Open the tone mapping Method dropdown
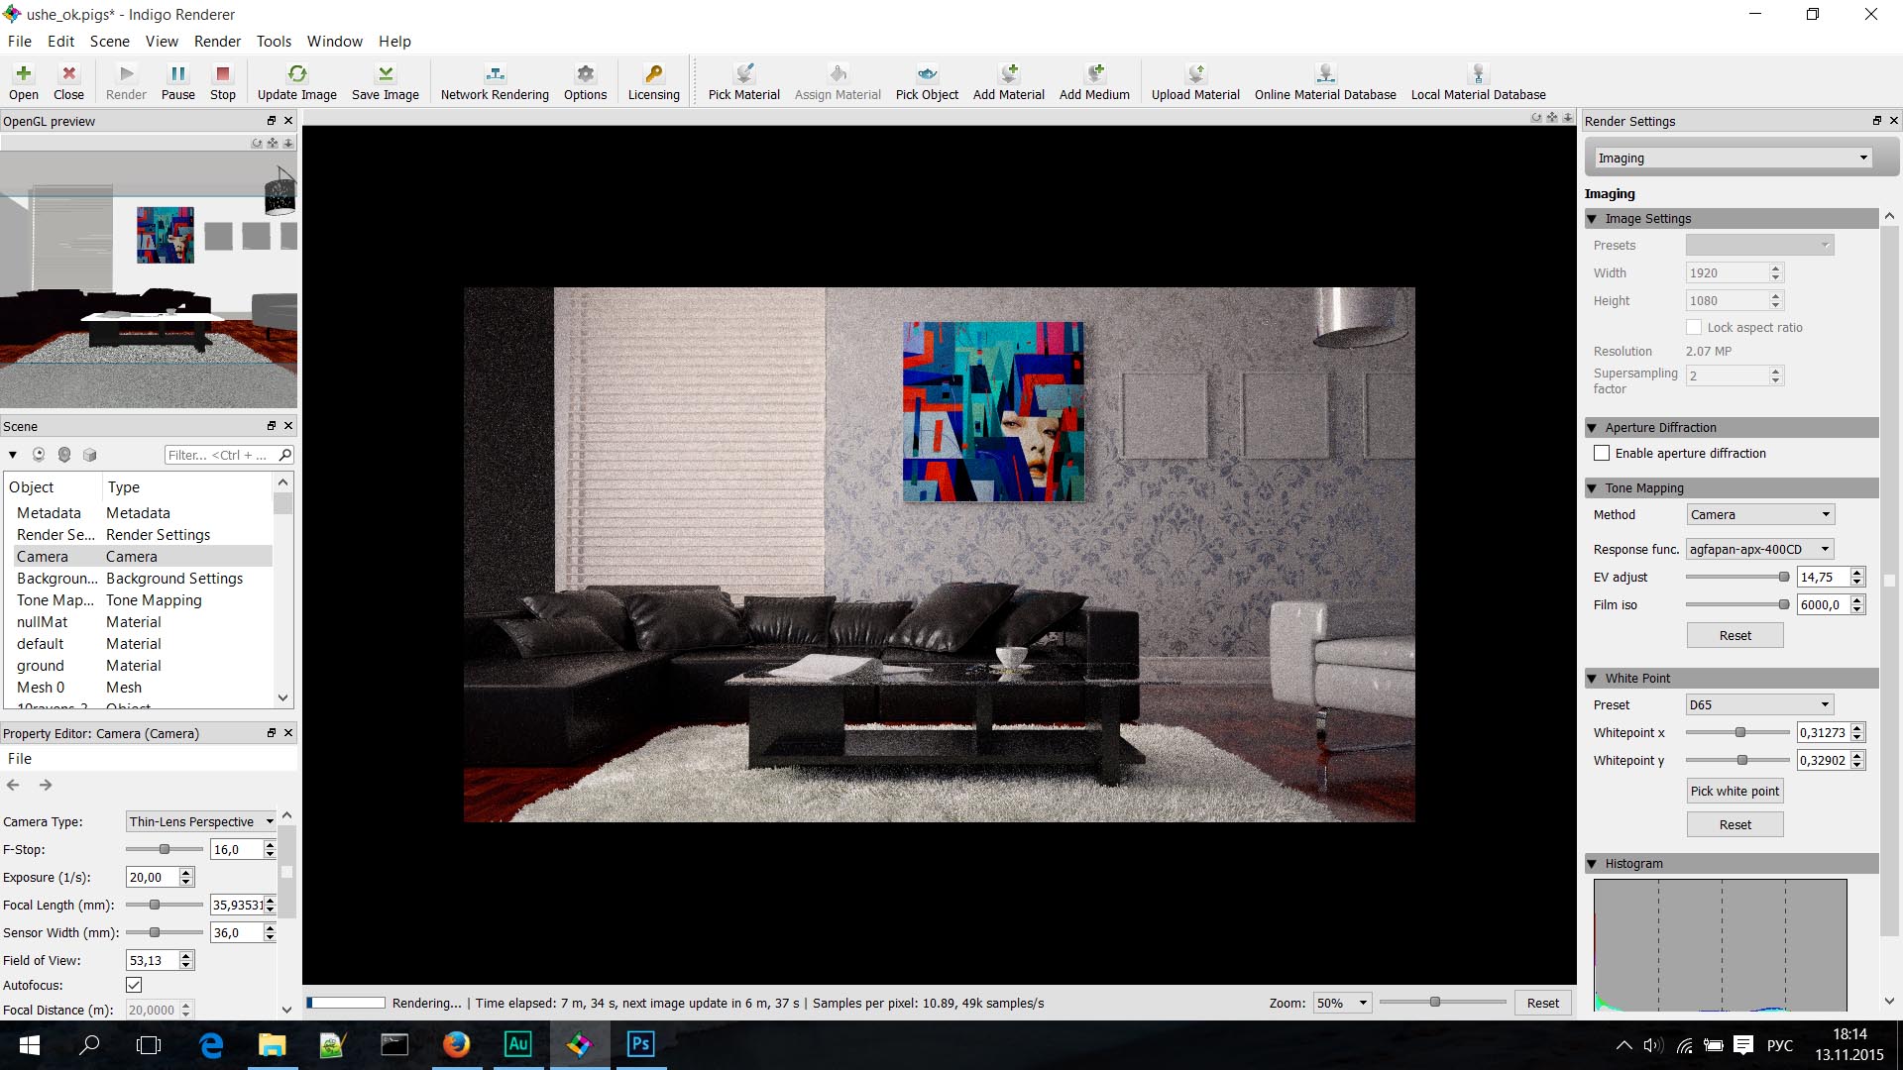 pyautogui.click(x=1760, y=514)
